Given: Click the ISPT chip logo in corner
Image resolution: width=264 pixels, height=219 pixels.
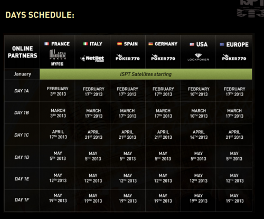Looking at the screenshot, I should 250,8.
